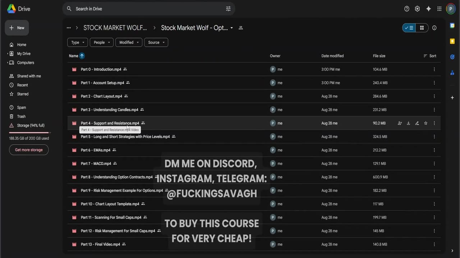Viewport: 460px width, 258px height.
Task: Rename Part 4 file with pencil icon
Action: point(417,123)
